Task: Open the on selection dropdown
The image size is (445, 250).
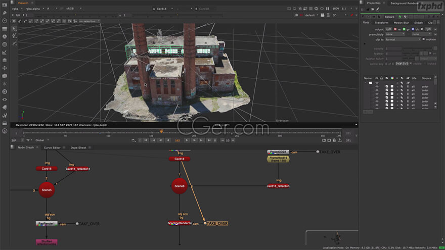Action: tap(90, 21)
